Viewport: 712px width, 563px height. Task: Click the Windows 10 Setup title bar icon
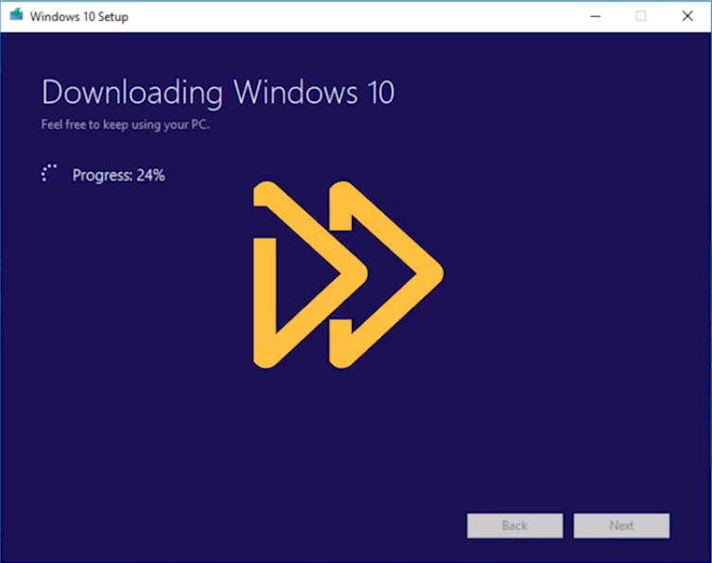[16, 16]
